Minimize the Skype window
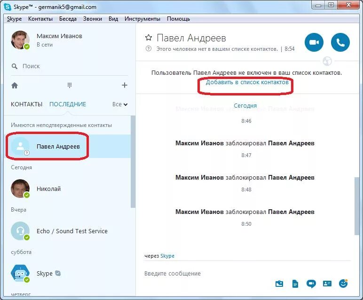363x300 pixels. [318, 5]
